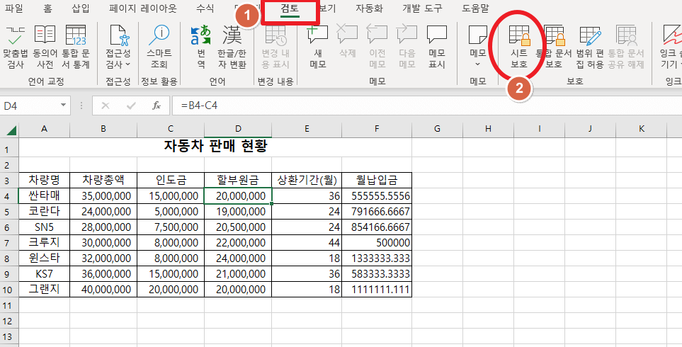Open 스마트 조회 smart lookup
This screenshot has height=347, width=682.
point(159,47)
